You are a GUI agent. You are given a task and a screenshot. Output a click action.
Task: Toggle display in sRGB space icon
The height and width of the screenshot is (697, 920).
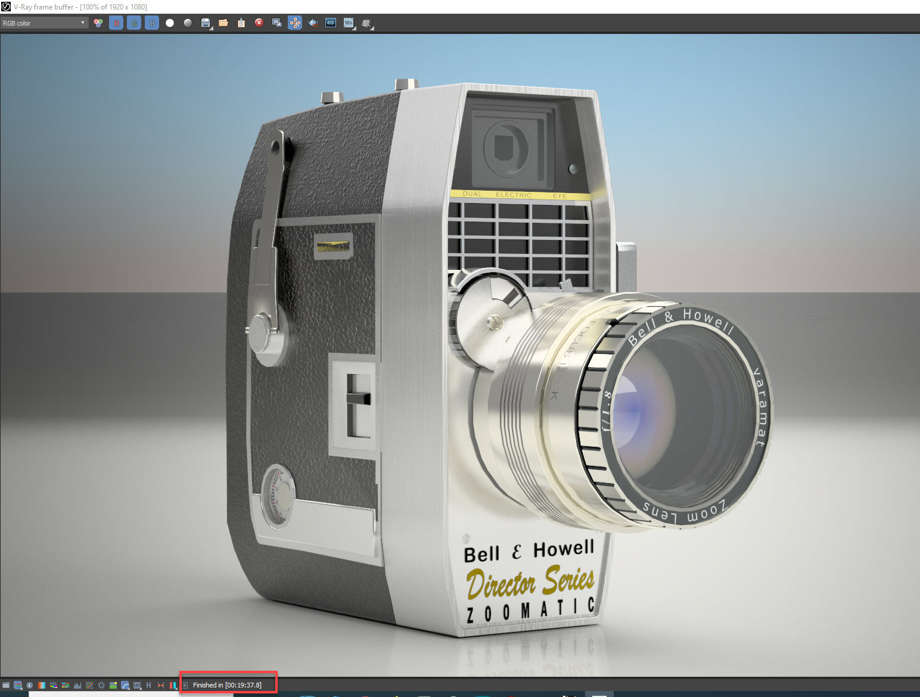point(125,685)
